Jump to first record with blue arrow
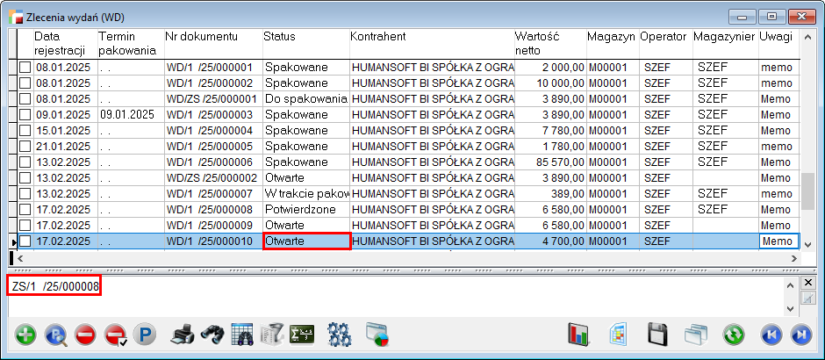This screenshot has height=360, width=825. [771, 335]
